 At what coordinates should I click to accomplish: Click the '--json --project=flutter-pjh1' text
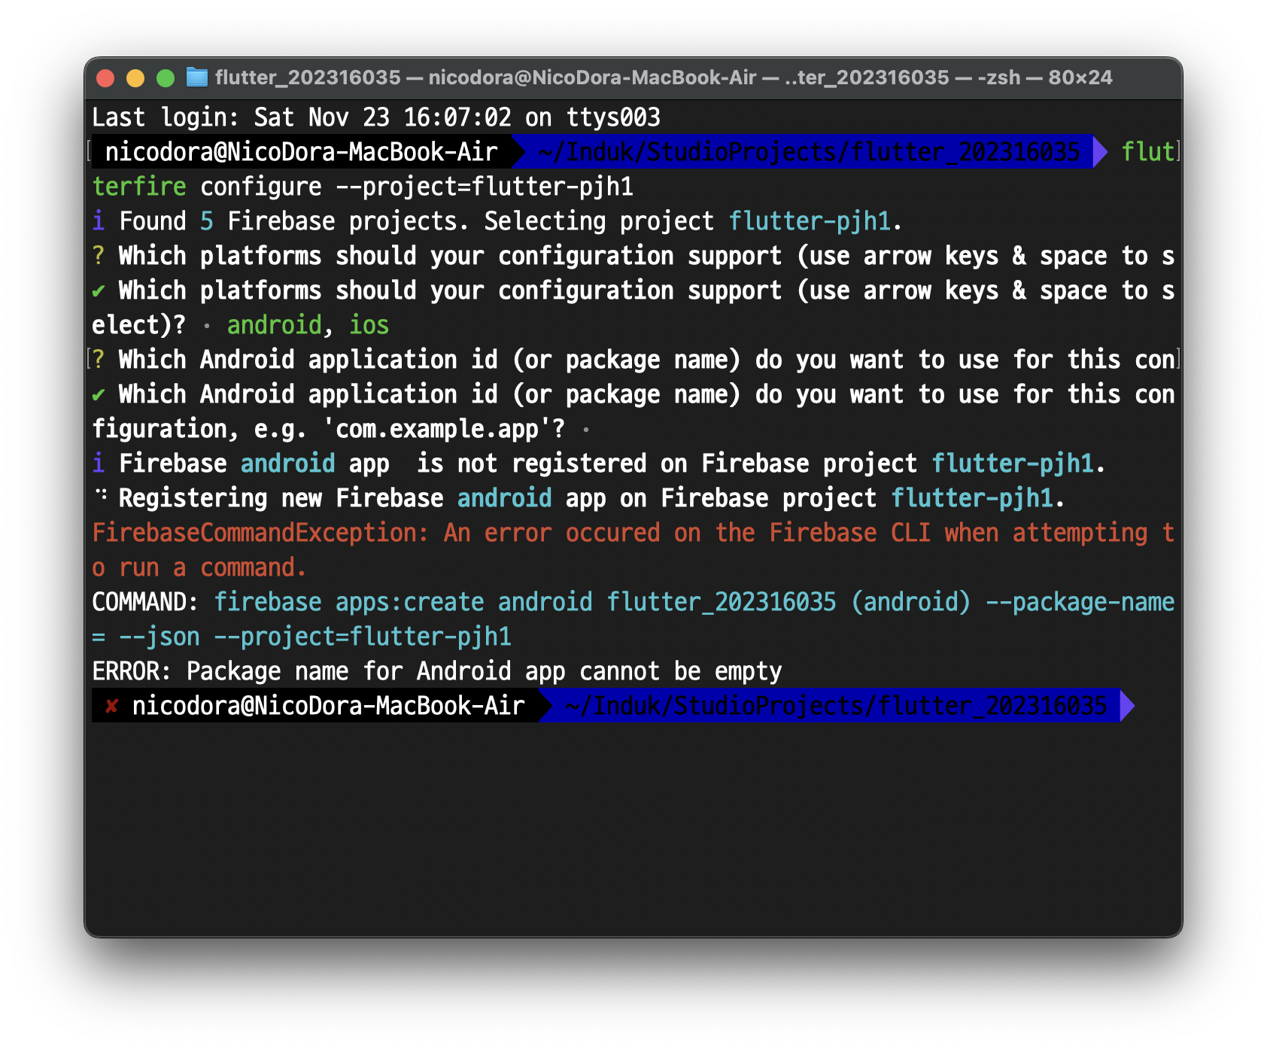pyautogui.click(x=315, y=637)
